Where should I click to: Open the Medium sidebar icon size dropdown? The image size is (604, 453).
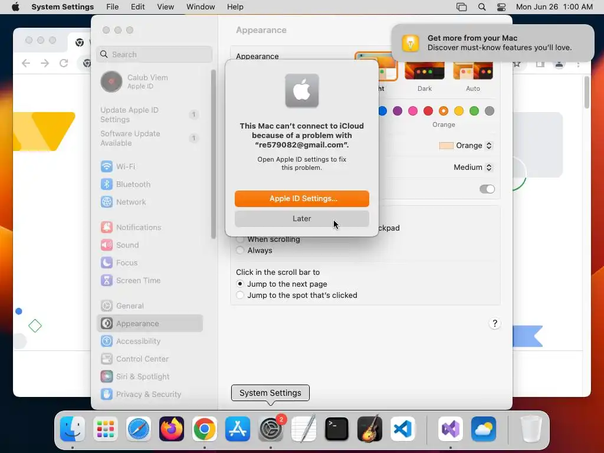[473, 167]
